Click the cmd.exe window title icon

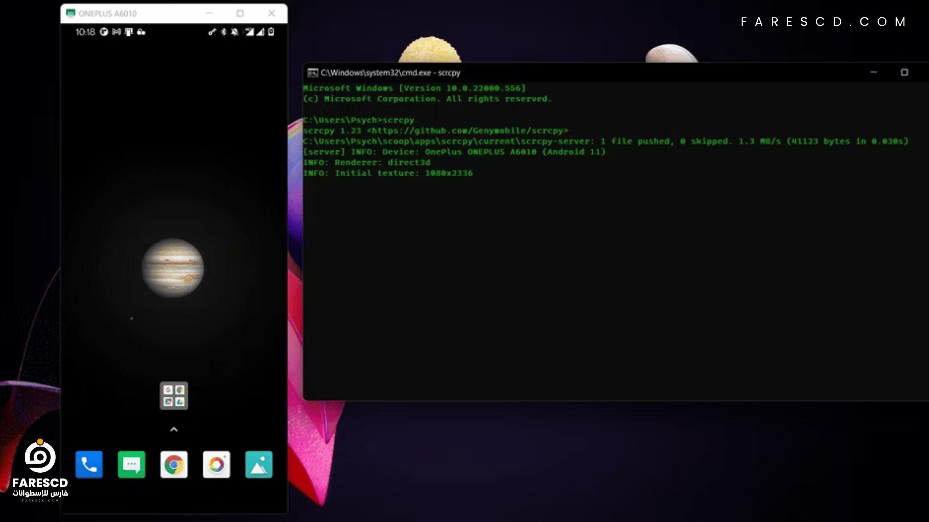click(312, 73)
